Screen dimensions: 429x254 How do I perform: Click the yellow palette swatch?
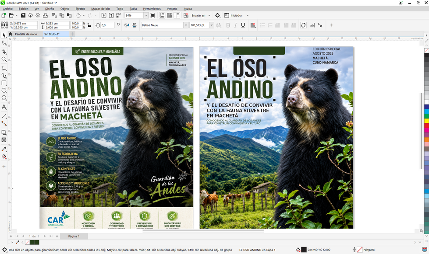coord(426,121)
